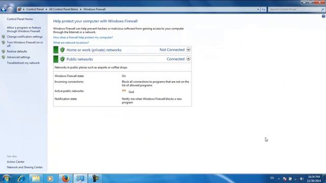
Task: Open Change notification settings
Action: pos(24,37)
